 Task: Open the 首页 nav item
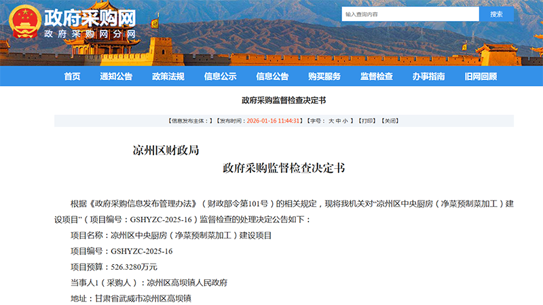pyautogui.click(x=72, y=77)
